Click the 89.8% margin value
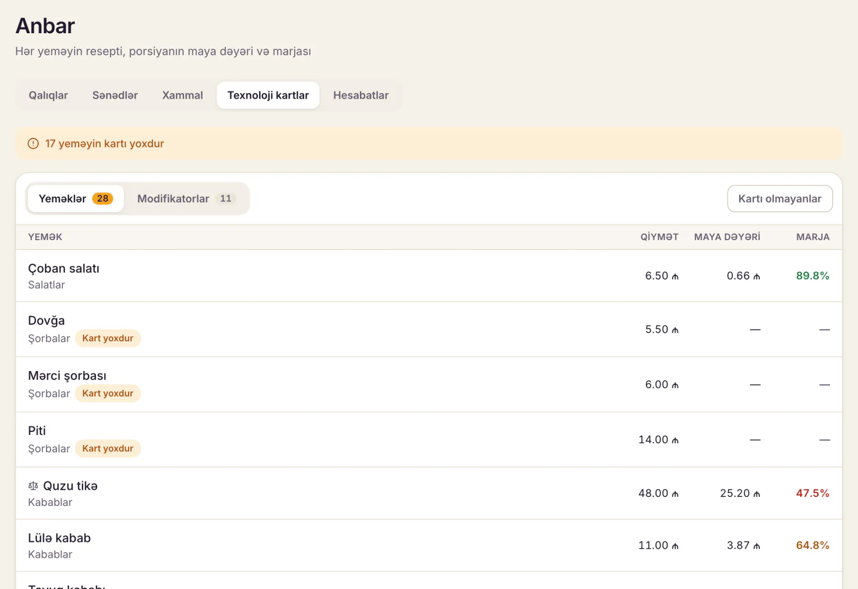 pos(812,276)
